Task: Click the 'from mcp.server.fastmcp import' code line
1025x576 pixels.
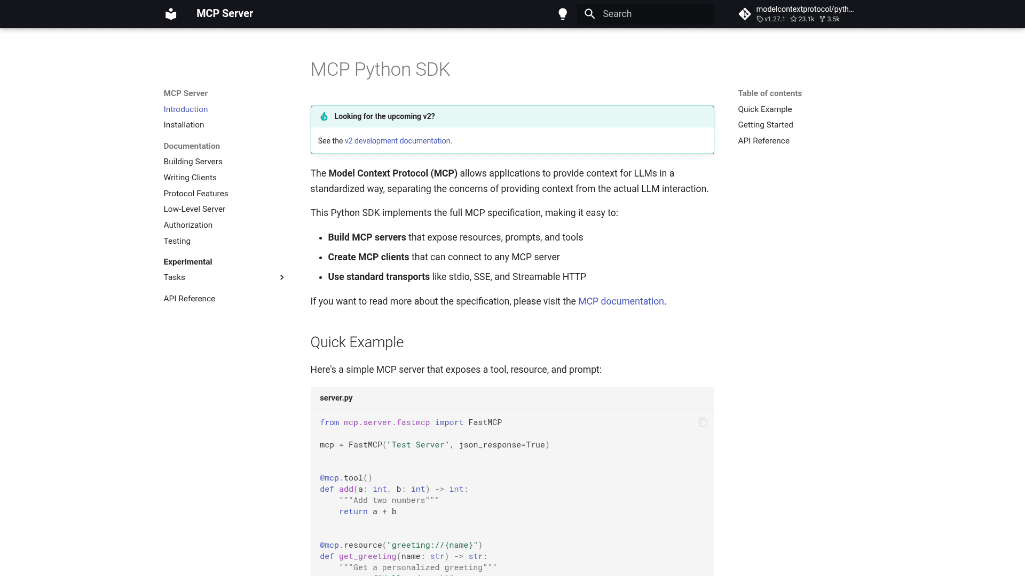Action: click(x=411, y=422)
